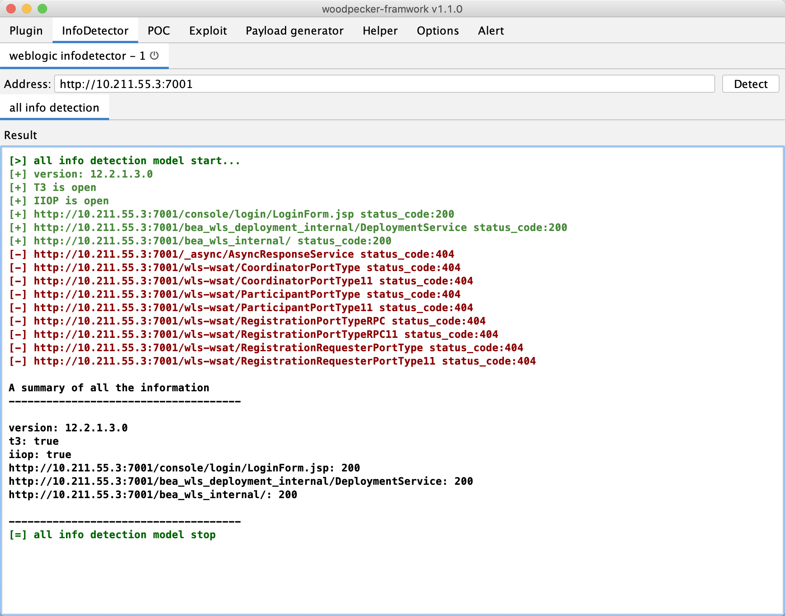Viewport: 785px width, 616px height.
Task: Select the weblogic infodetector - 1 tab
Action: 77,56
